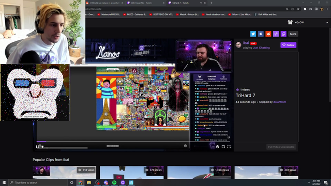Open clipper dolantrom's profile
The image size is (331, 186).
[x=279, y=102]
